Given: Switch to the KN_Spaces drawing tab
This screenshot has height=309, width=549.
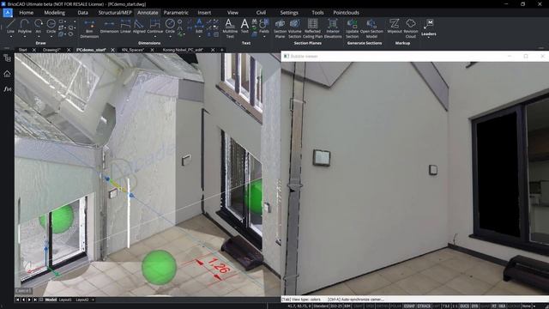Looking at the screenshot, I should click(x=133, y=50).
